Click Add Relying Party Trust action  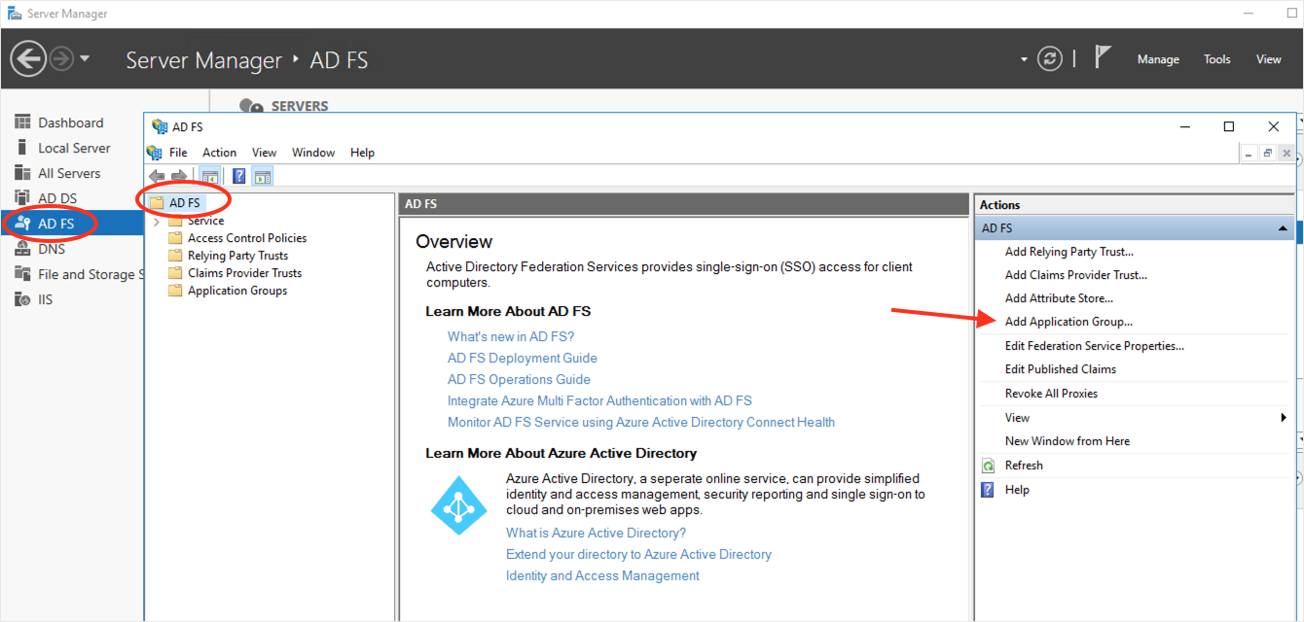[x=1069, y=252]
